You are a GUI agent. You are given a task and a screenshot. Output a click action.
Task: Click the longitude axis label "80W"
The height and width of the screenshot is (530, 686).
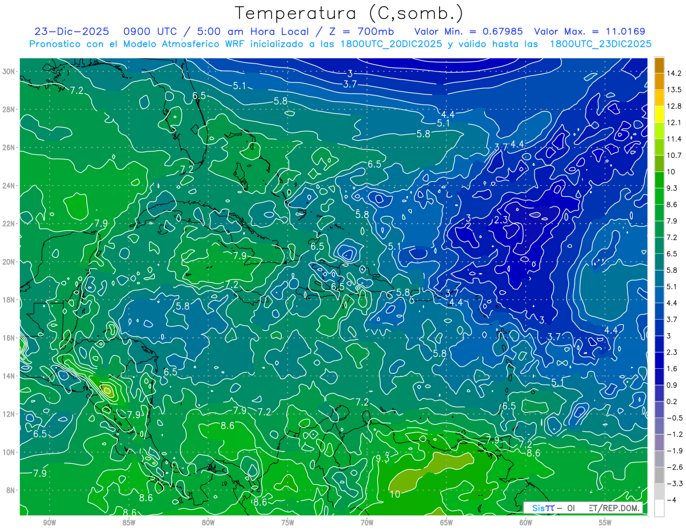208,523
